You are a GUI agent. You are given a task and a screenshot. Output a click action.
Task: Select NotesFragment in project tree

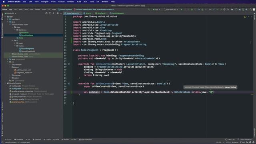pyautogui.click(x=28, y=49)
